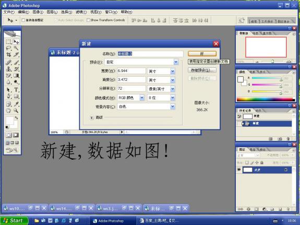Toggle the 自动选择图层 checkbox
Viewport: 300px width, 225px height.
click(x=23, y=20)
